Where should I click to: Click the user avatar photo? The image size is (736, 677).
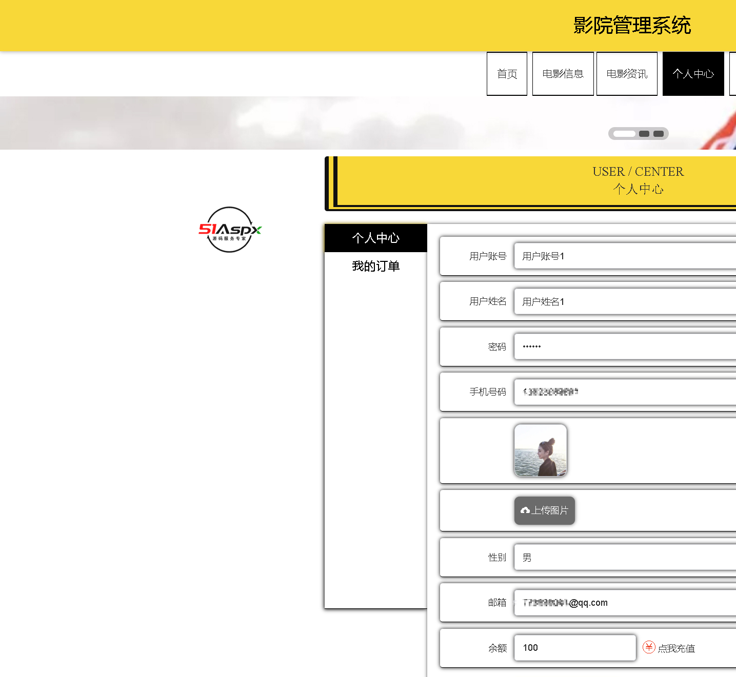point(541,450)
